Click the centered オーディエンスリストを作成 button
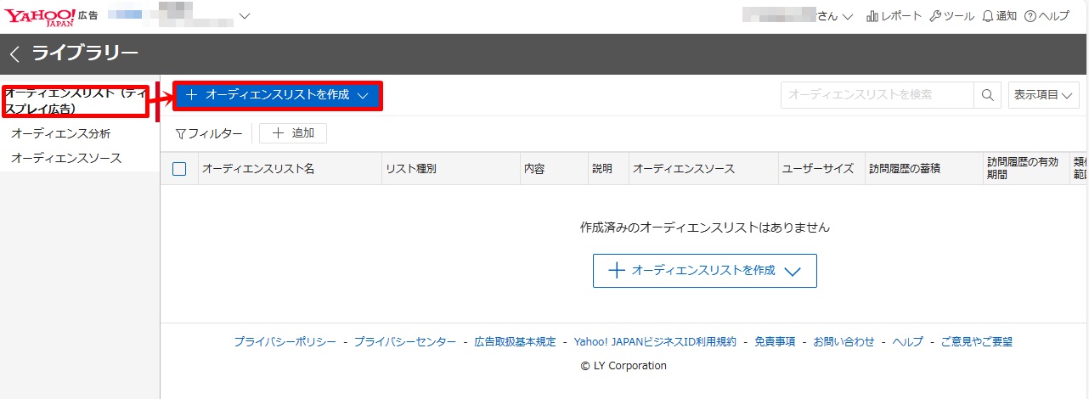1089x399 pixels. 704,271
